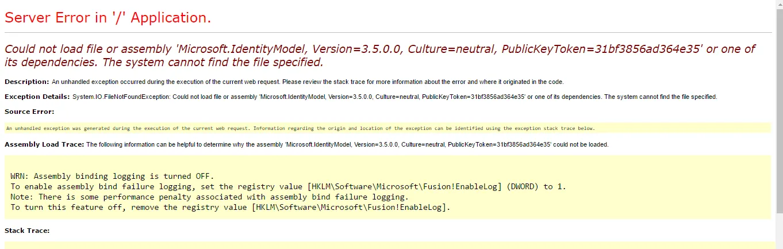
Task: Click the "Description:" label
Action: 26,82
